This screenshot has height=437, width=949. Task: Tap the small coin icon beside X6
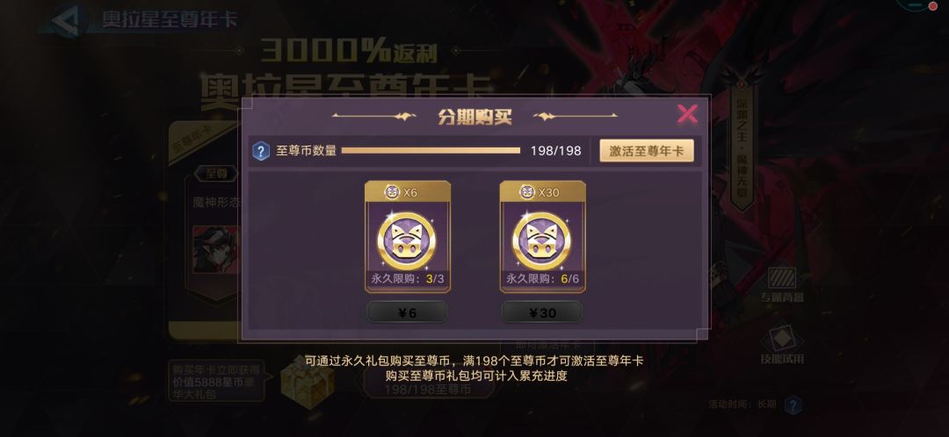392,192
